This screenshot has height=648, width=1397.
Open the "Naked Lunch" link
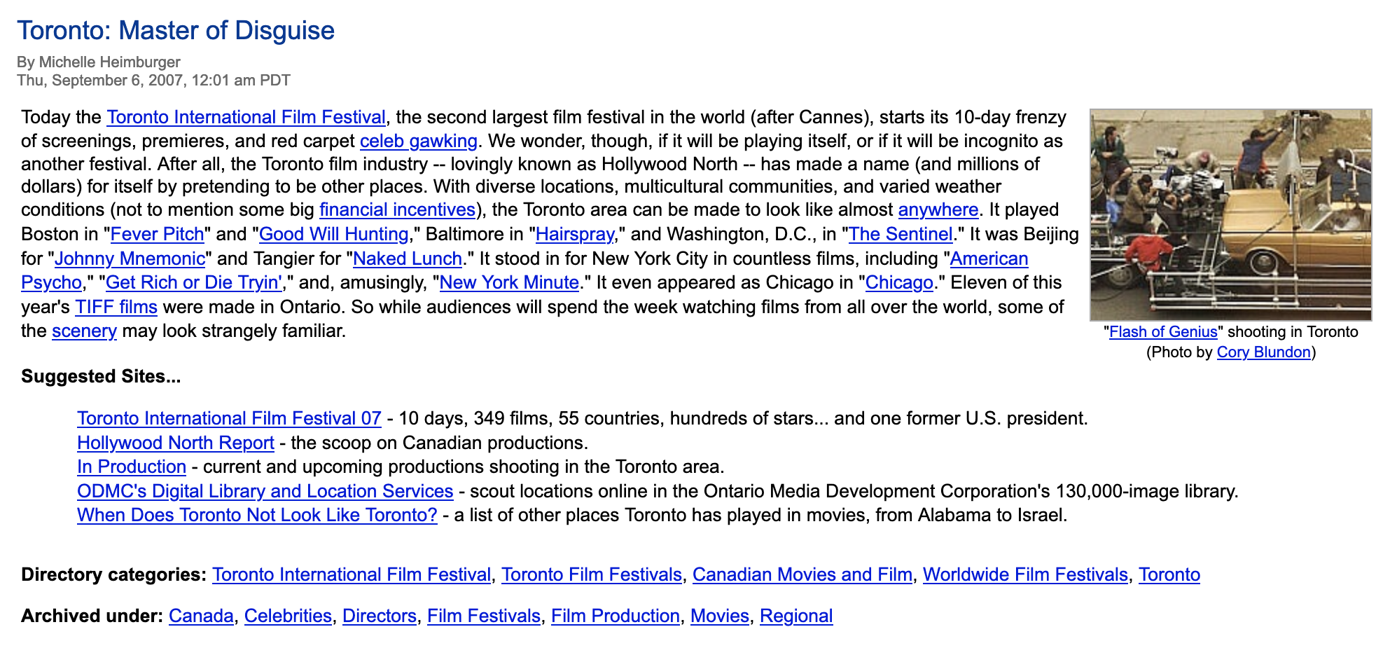pyautogui.click(x=407, y=258)
